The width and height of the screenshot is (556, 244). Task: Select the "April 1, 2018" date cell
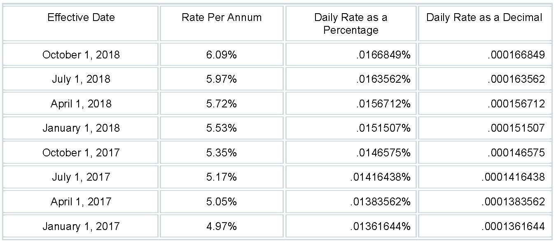(81, 104)
